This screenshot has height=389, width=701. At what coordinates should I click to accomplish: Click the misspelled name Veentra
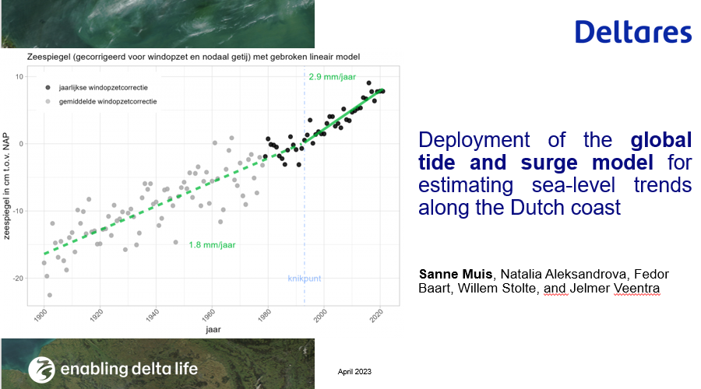click(x=636, y=288)
